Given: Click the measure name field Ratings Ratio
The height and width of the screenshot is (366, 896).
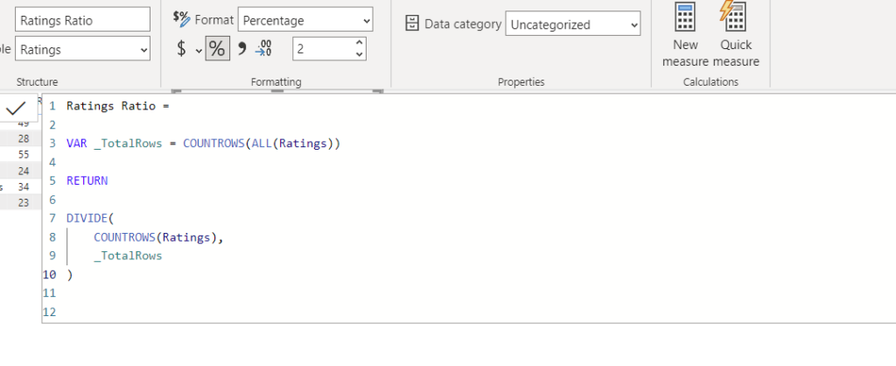Looking at the screenshot, I should (x=82, y=19).
